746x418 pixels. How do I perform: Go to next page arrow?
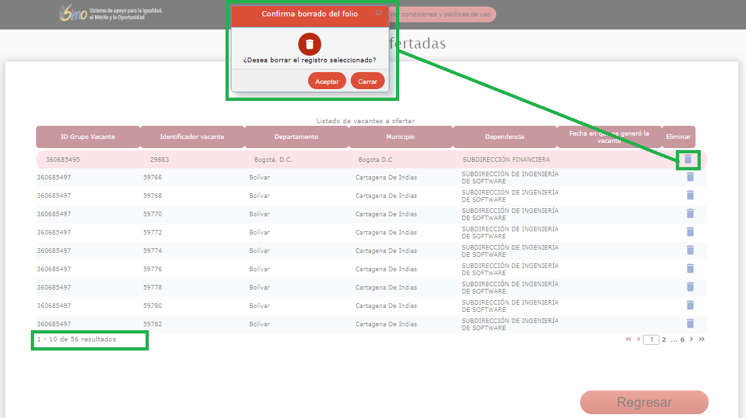pos(691,339)
